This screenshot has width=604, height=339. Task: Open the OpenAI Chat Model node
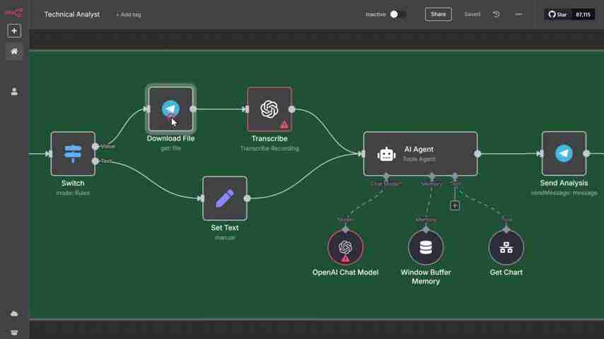point(345,247)
